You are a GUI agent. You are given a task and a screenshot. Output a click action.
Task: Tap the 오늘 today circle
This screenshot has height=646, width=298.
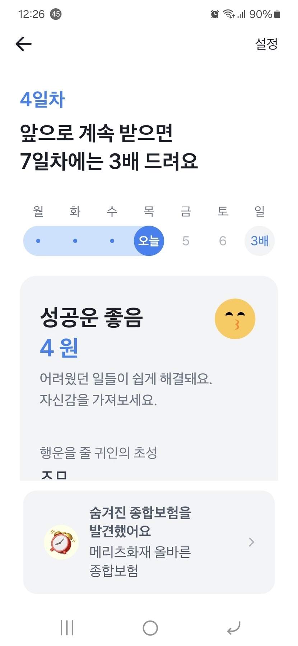coord(149,241)
